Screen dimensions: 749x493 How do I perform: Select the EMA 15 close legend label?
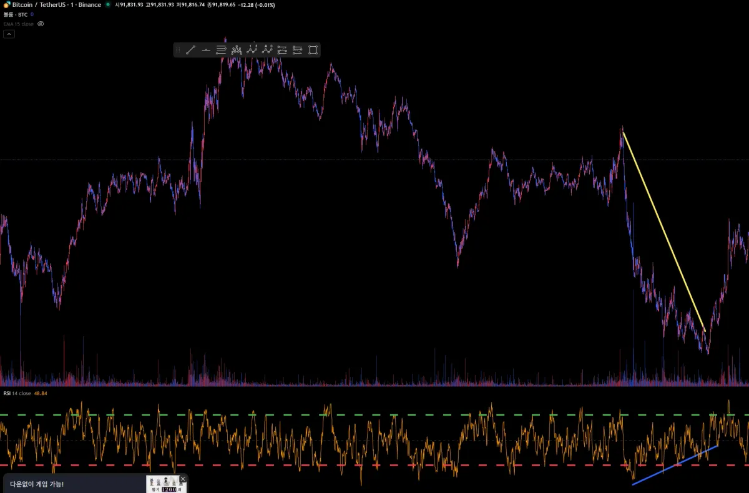[19, 24]
